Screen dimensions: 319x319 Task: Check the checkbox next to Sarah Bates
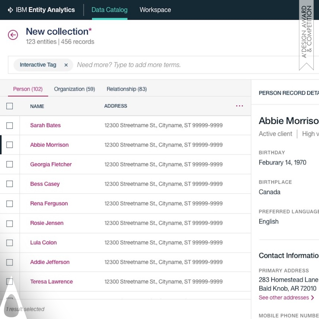click(10, 125)
